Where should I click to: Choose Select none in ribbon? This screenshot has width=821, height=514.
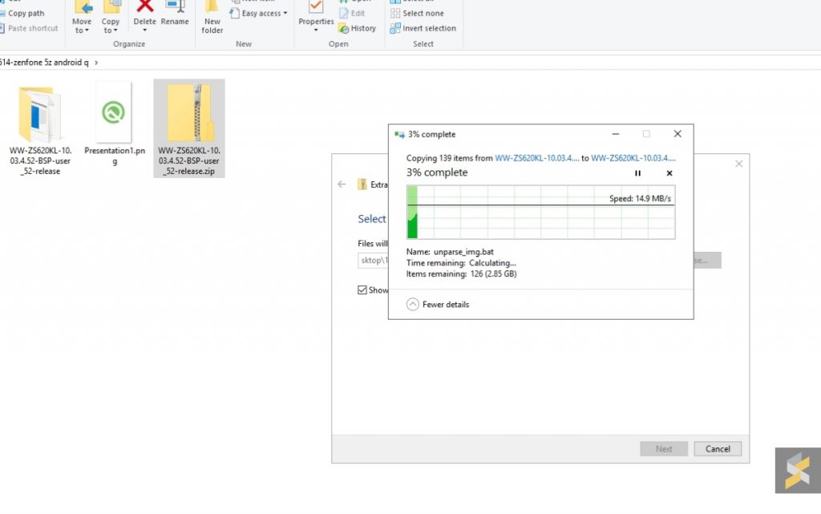[417, 13]
